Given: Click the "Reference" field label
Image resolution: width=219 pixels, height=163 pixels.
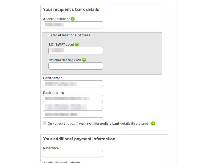Looking at the screenshot, I should (x=51, y=148).
